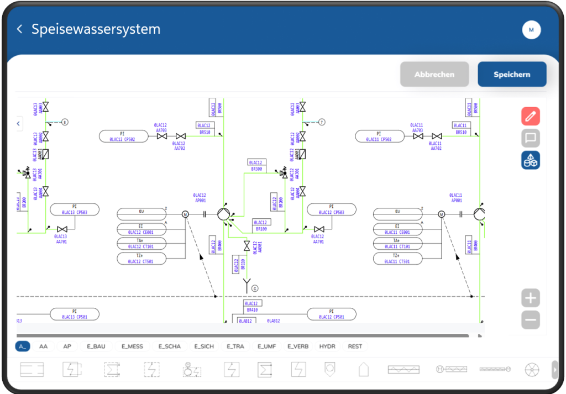Go back using the header arrow

coord(20,29)
